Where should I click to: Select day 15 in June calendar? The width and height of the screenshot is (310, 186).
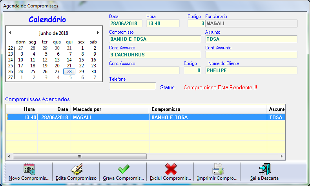82,60
